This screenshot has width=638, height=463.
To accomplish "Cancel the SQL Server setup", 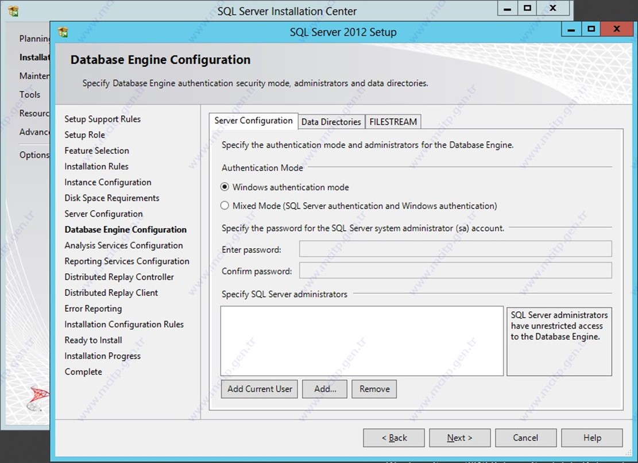I will point(525,438).
